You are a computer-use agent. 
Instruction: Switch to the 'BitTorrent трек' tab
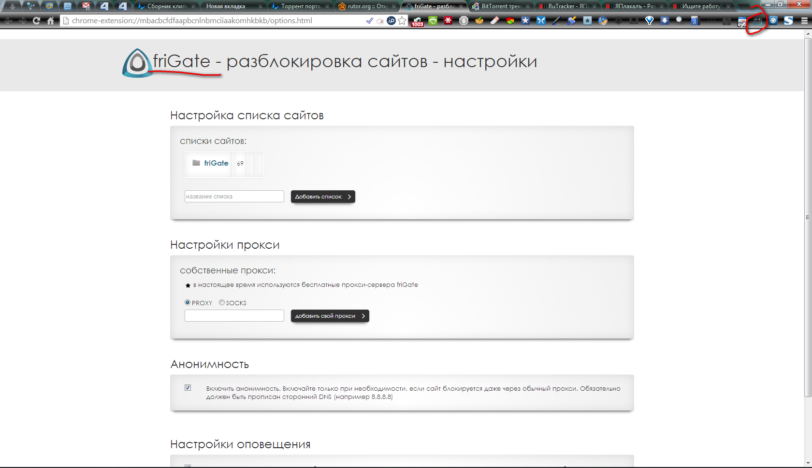(501, 6)
